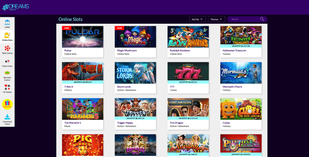Click the NEW badge on Pulsar

point(67,28)
